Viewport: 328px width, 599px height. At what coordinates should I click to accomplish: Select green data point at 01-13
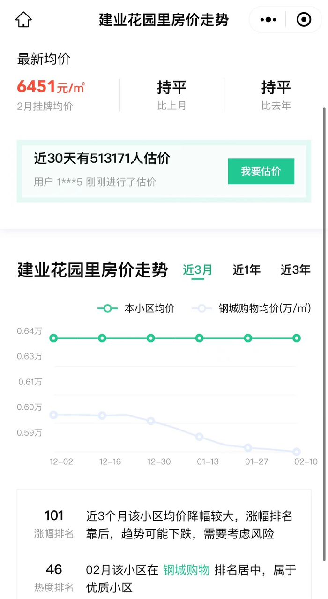(x=200, y=338)
